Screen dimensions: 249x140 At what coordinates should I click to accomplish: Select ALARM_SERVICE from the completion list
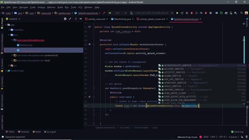coord(202,76)
